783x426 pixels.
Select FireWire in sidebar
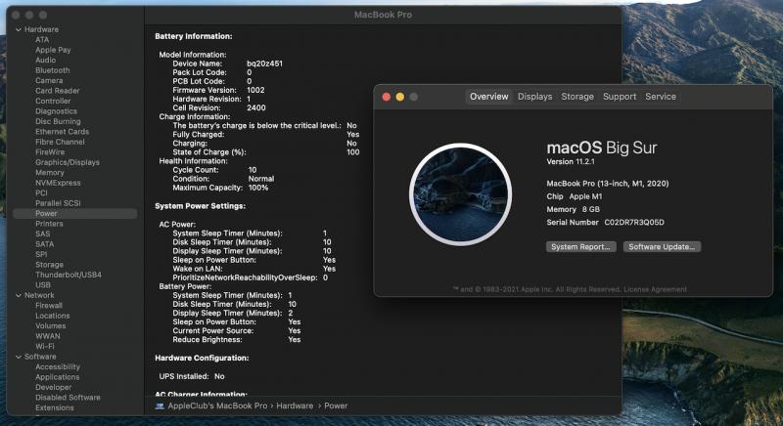50,152
